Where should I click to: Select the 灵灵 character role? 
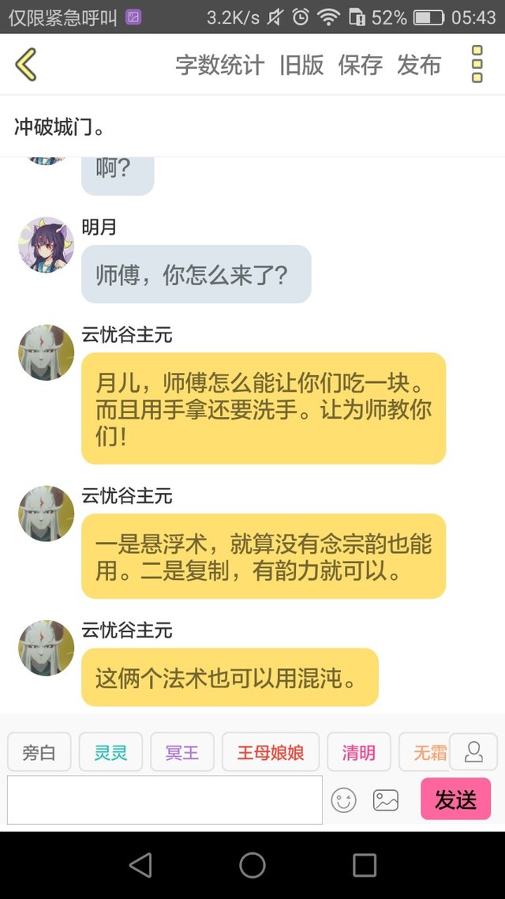tap(110, 751)
